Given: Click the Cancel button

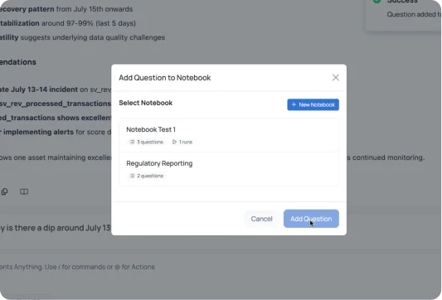Looking at the screenshot, I should 261,219.
